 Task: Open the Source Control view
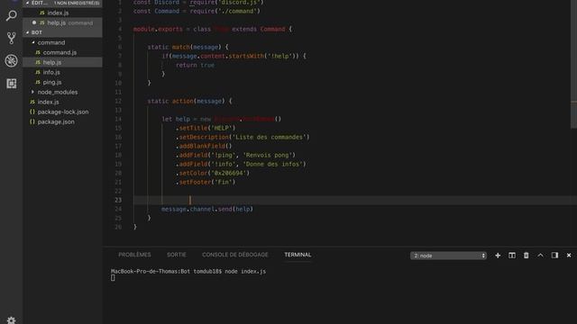[11, 38]
